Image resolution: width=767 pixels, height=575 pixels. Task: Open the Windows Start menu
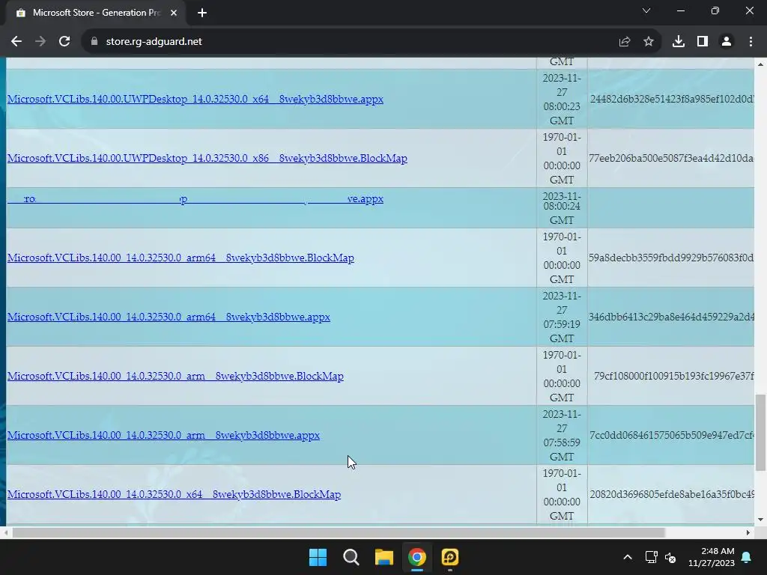coord(318,557)
